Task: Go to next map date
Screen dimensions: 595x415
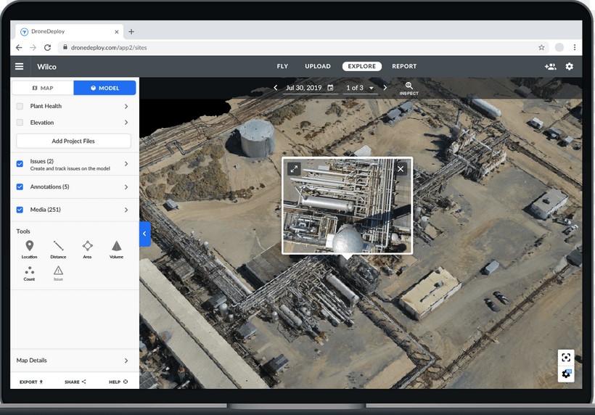Action: (385, 88)
